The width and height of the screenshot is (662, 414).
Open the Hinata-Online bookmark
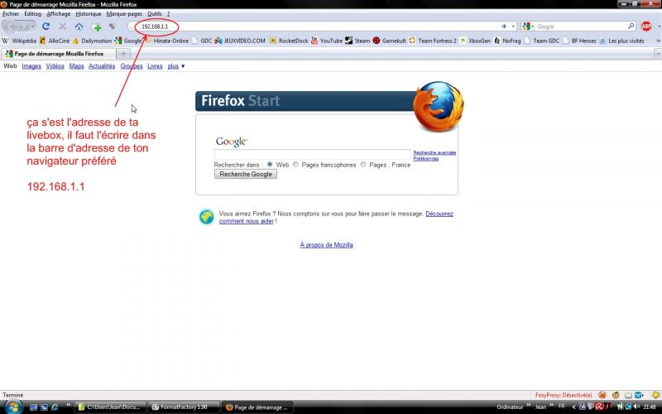[167, 41]
